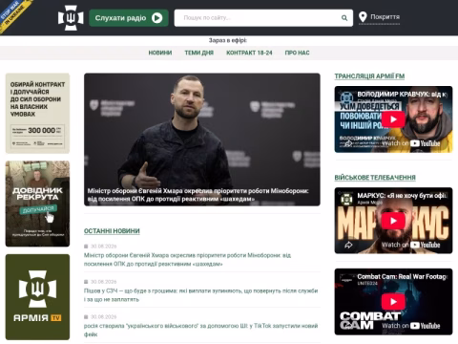Viewport: 458px width, 344px height.
Task: Click the channel avatar on the Кравчук video
Action: [x=346, y=97]
